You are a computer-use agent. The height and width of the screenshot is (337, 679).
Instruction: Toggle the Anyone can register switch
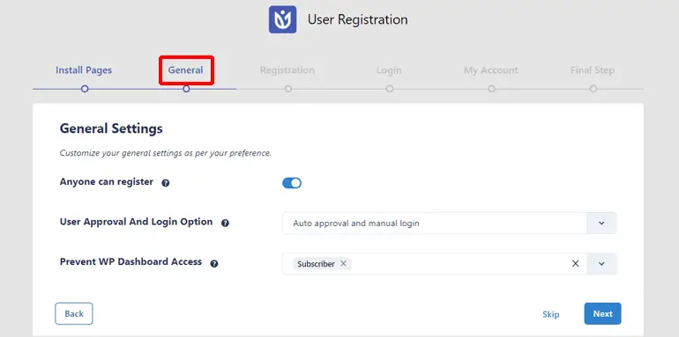click(x=291, y=183)
